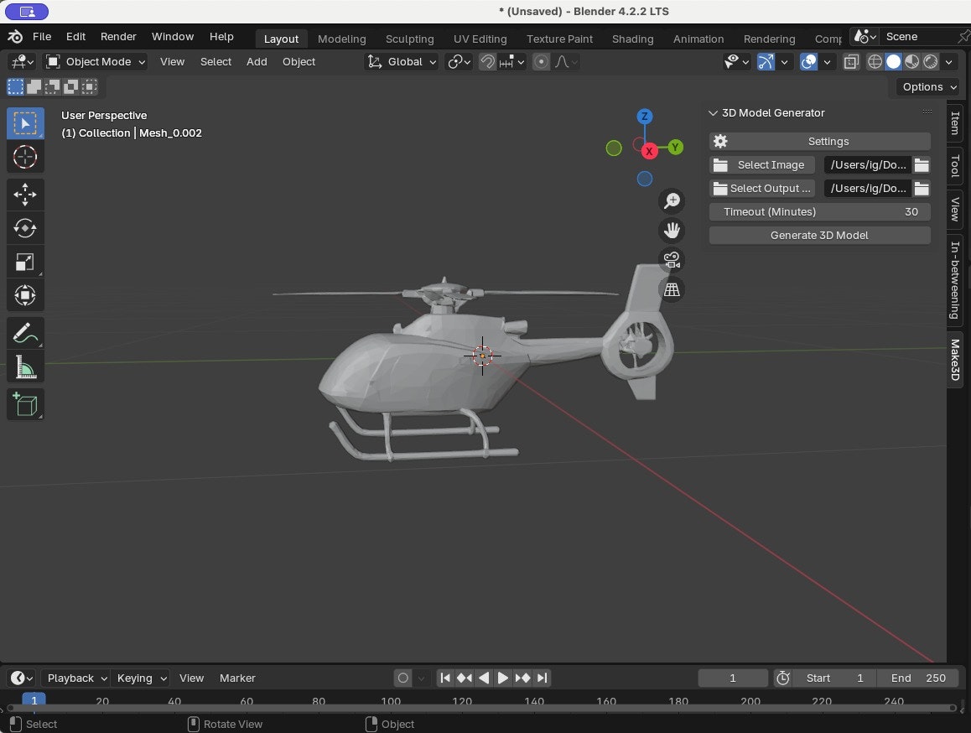Select the Scale tool

(25, 262)
